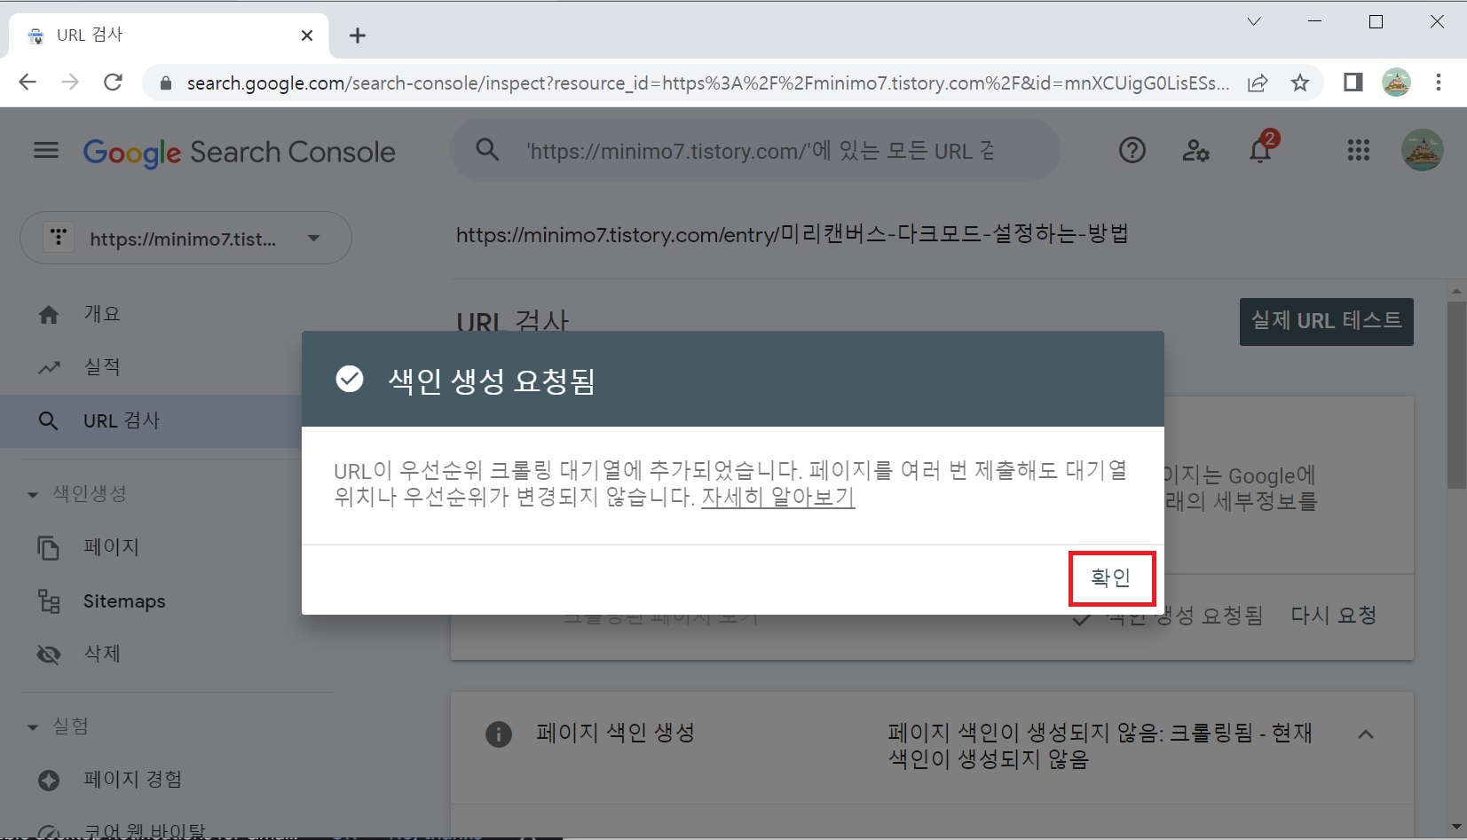This screenshot has width=1467, height=840.
Task: Click the crossed-eye removal icon
Action: point(49,655)
